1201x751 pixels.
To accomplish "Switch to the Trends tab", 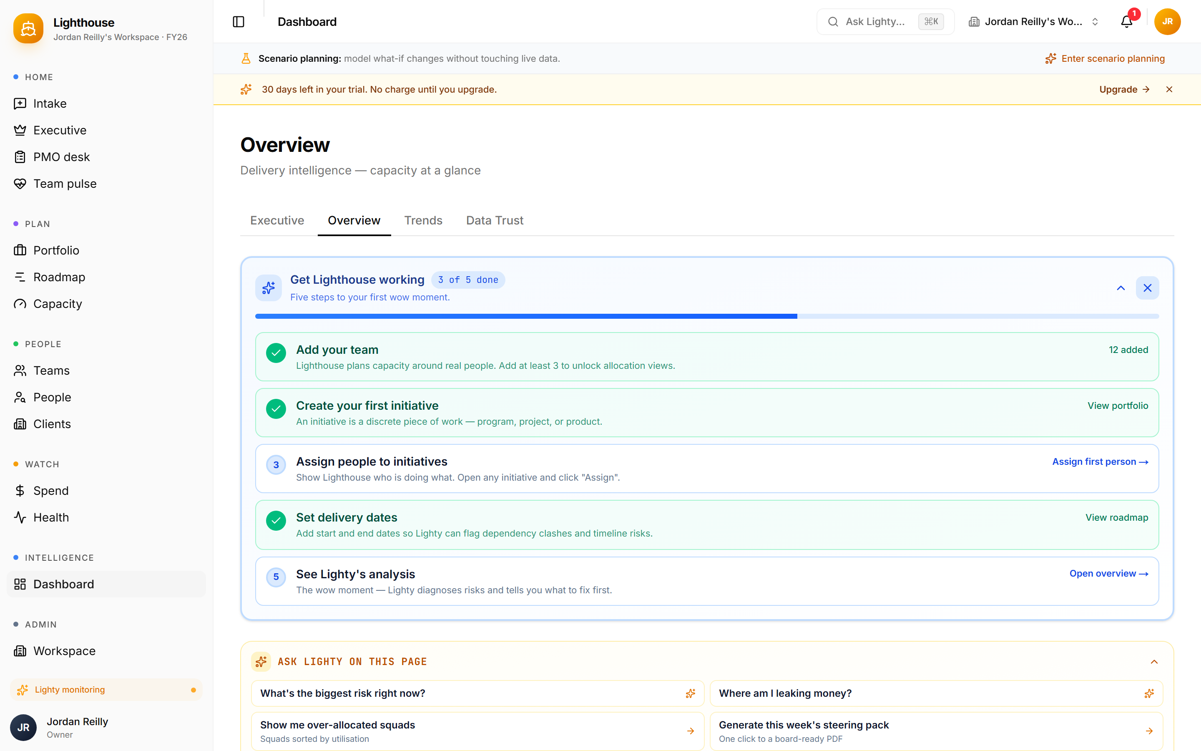I will [423, 221].
